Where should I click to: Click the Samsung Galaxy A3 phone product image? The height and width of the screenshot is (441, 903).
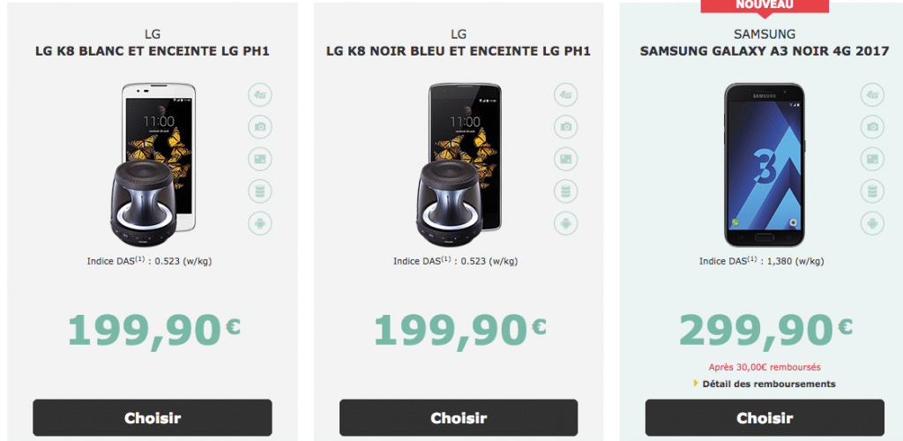[x=764, y=165]
